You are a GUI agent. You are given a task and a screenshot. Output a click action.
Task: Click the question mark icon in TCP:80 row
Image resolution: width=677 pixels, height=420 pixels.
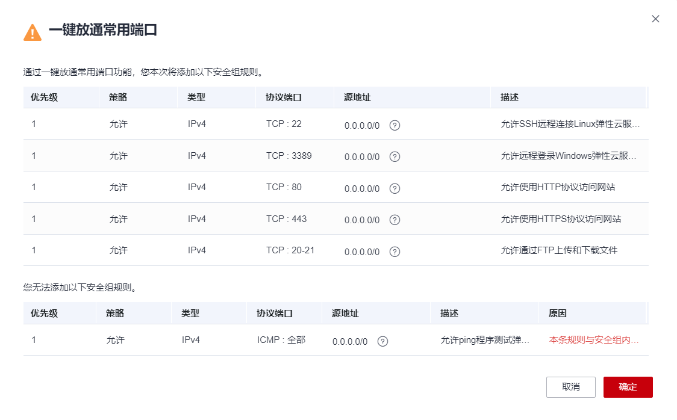(x=395, y=188)
